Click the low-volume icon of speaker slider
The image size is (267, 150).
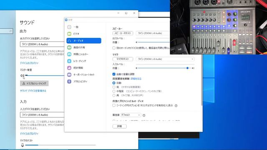(x=136, y=42)
